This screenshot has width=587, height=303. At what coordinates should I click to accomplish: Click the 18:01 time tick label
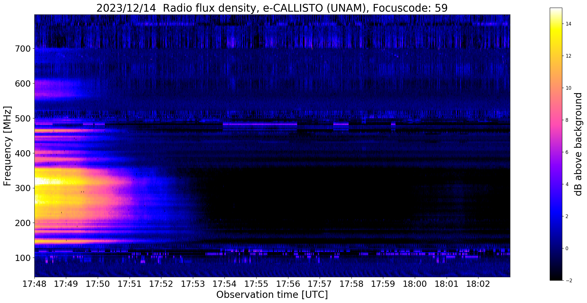(446, 284)
